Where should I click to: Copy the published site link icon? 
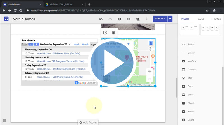coord(129,19)
